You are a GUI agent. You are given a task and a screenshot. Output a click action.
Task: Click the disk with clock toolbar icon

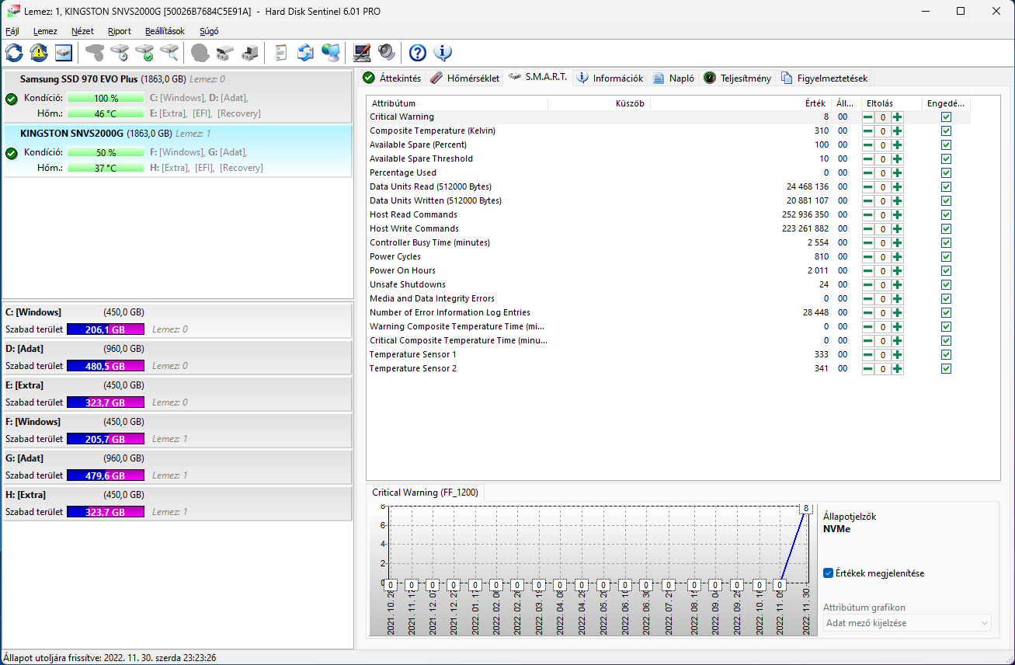(120, 53)
